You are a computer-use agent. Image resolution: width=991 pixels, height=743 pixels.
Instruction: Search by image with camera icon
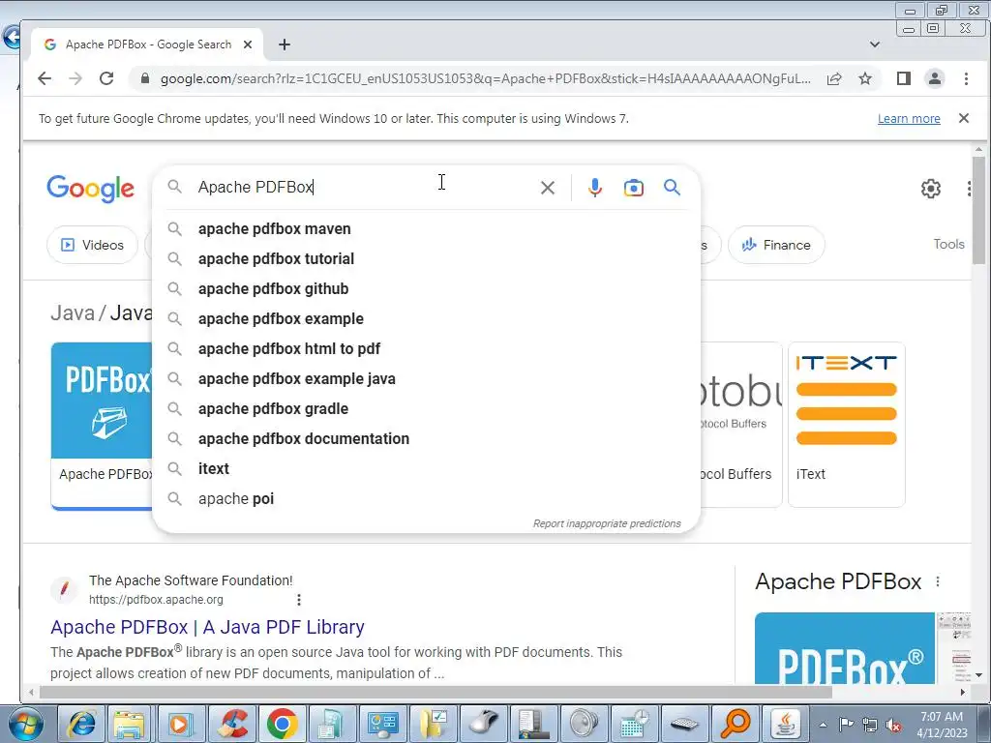(x=633, y=188)
